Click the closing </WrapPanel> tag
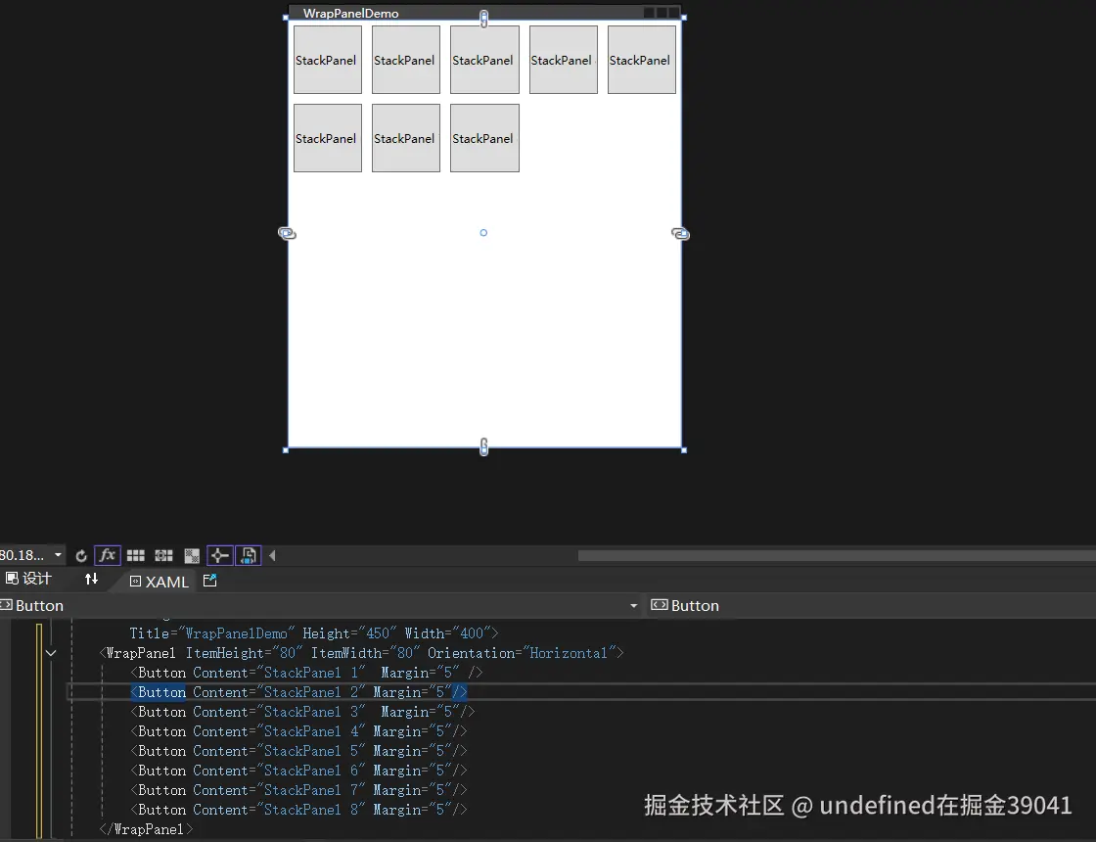Viewport: 1096px width, 842px height. click(x=146, y=829)
